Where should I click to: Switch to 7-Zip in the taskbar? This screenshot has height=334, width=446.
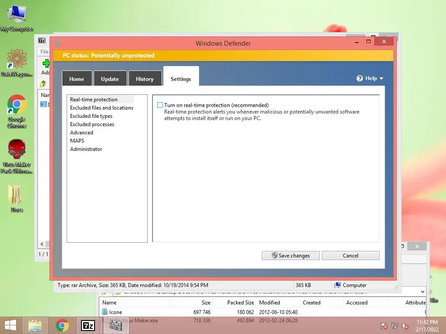(88, 325)
